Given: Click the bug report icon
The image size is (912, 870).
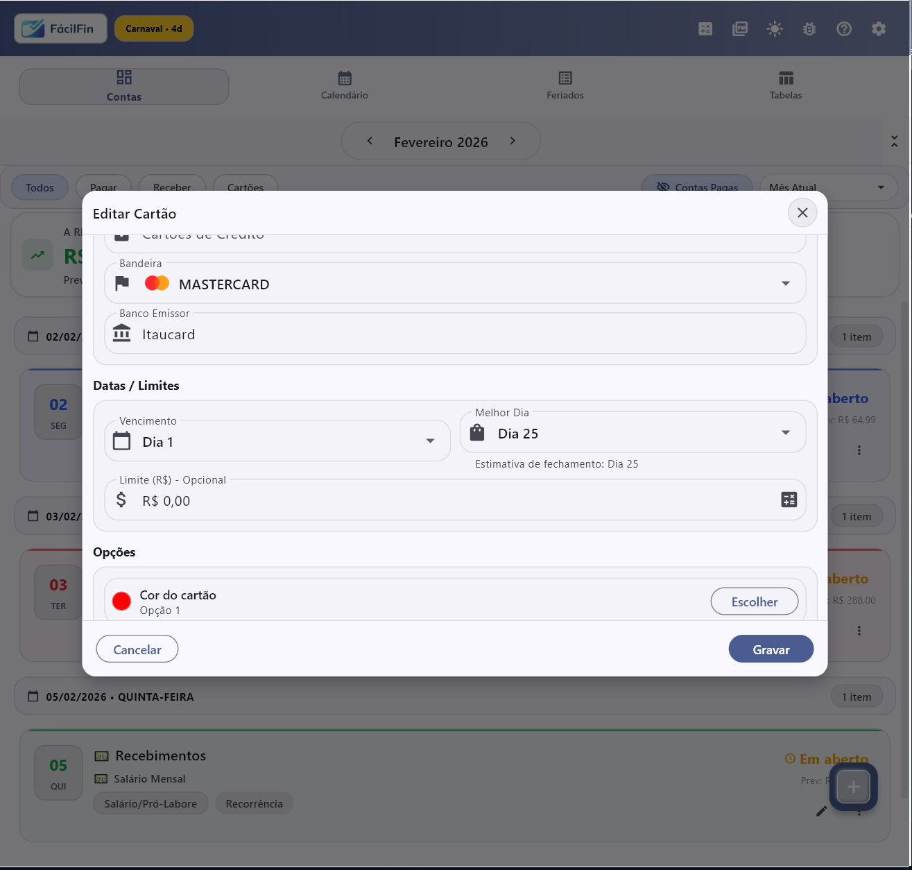Looking at the screenshot, I should (809, 29).
